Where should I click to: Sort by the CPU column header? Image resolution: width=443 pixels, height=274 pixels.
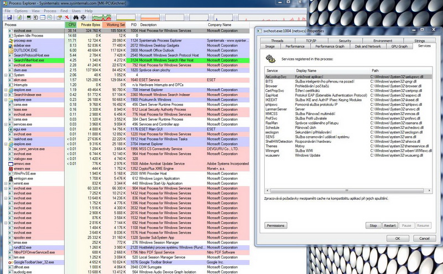[x=71, y=25]
